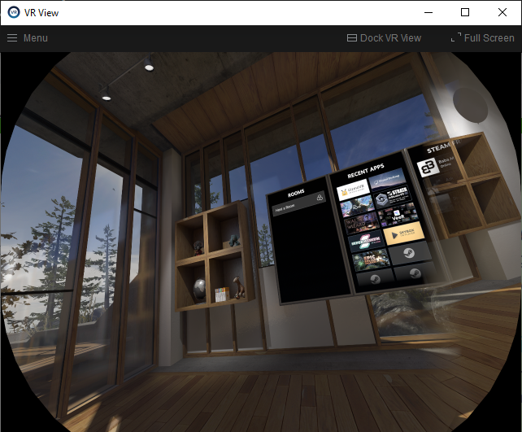Image resolution: width=522 pixels, height=432 pixels.
Task: Click the Menu label in toolbar
Action: pos(36,38)
